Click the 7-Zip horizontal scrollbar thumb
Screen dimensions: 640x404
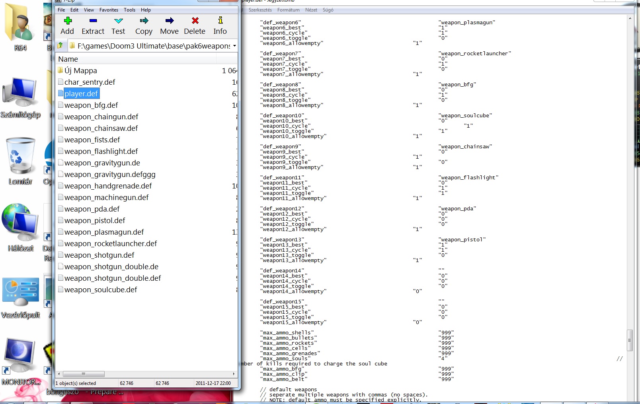[x=84, y=374]
